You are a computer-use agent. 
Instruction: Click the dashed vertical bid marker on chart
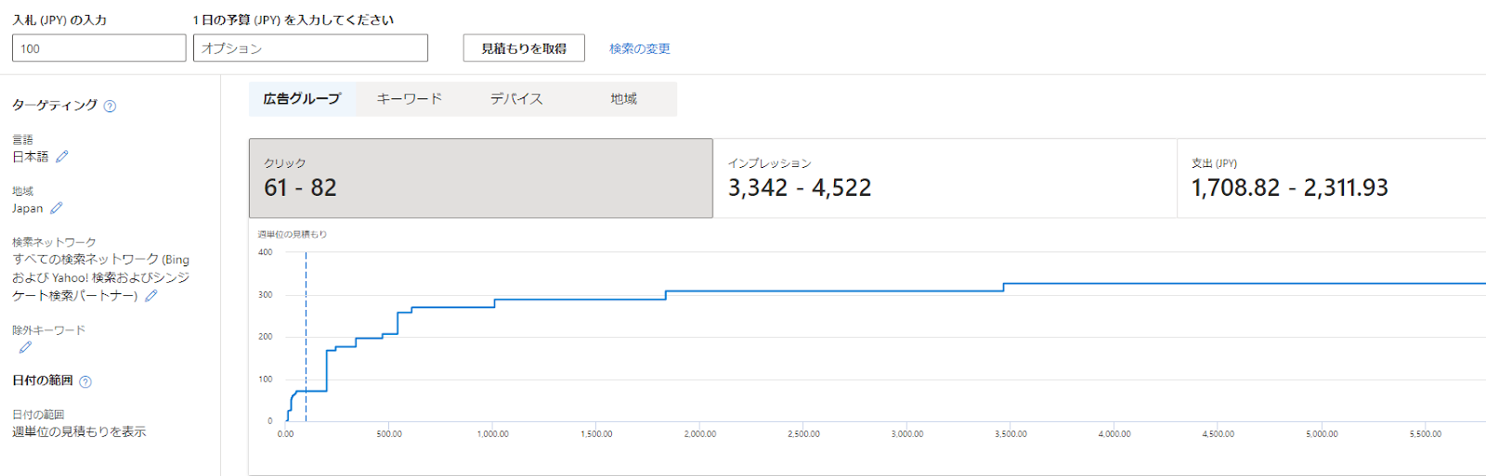306,334
